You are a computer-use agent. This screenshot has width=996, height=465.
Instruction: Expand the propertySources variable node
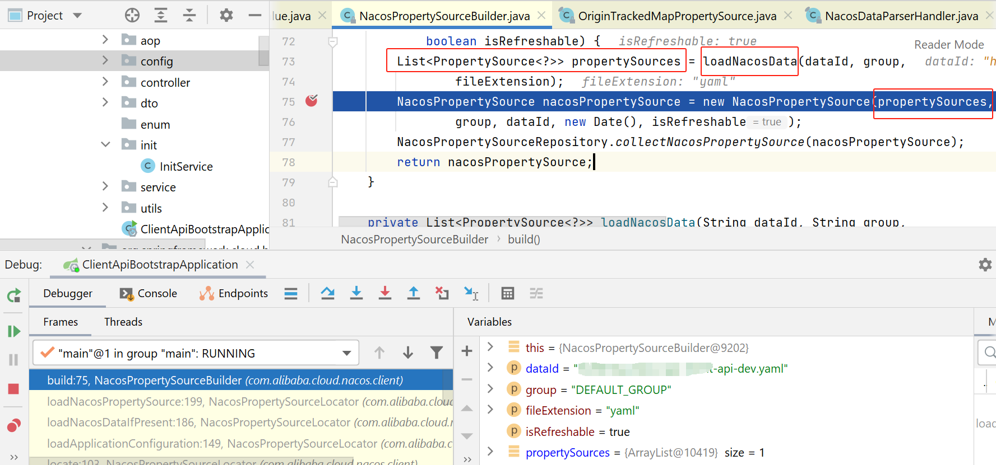point(490,452)
